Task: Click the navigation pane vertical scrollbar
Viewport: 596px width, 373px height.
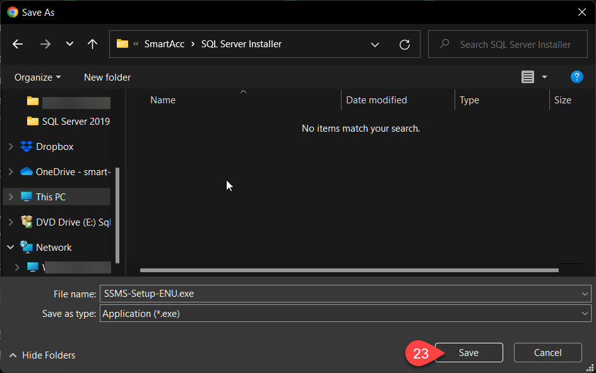Action: [x=117, y=215]
